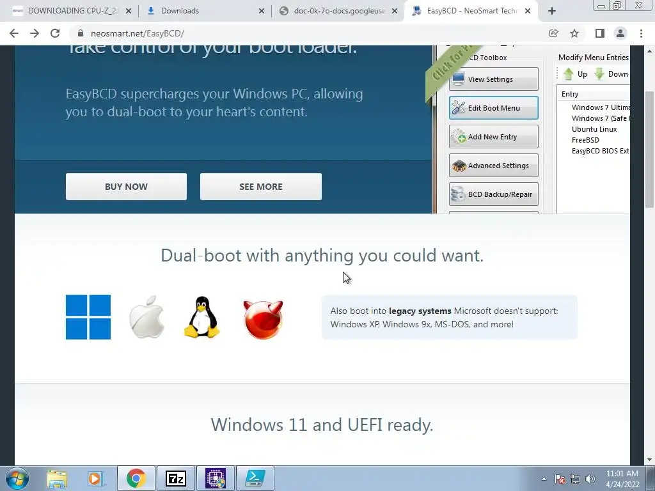Viewport: 655px width, 491px height.
Task: Select the Windows 7 (Safe entry
Action: [x=601, y=118]
